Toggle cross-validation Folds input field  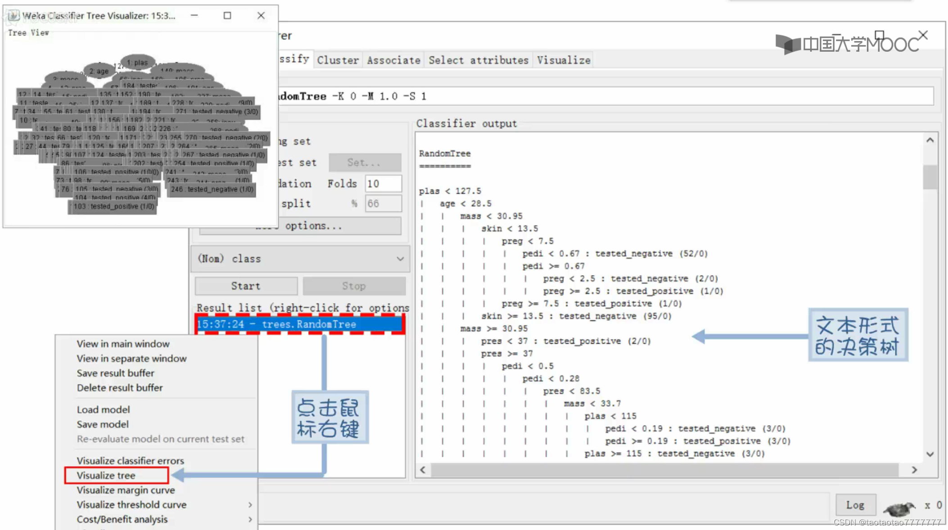[384, 183]
